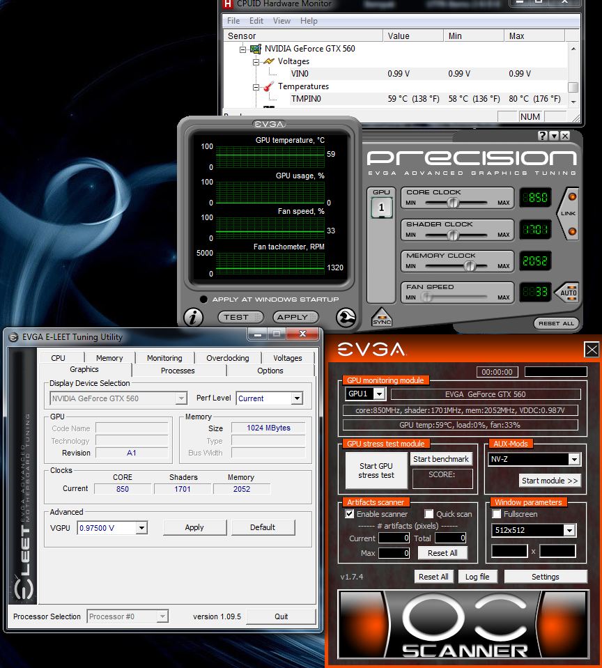Open the Log file button
The height and width of the screenshot is (668, 602).
477,577
